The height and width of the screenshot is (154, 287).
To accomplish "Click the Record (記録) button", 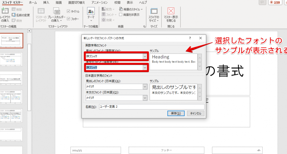I will point(275,3).
